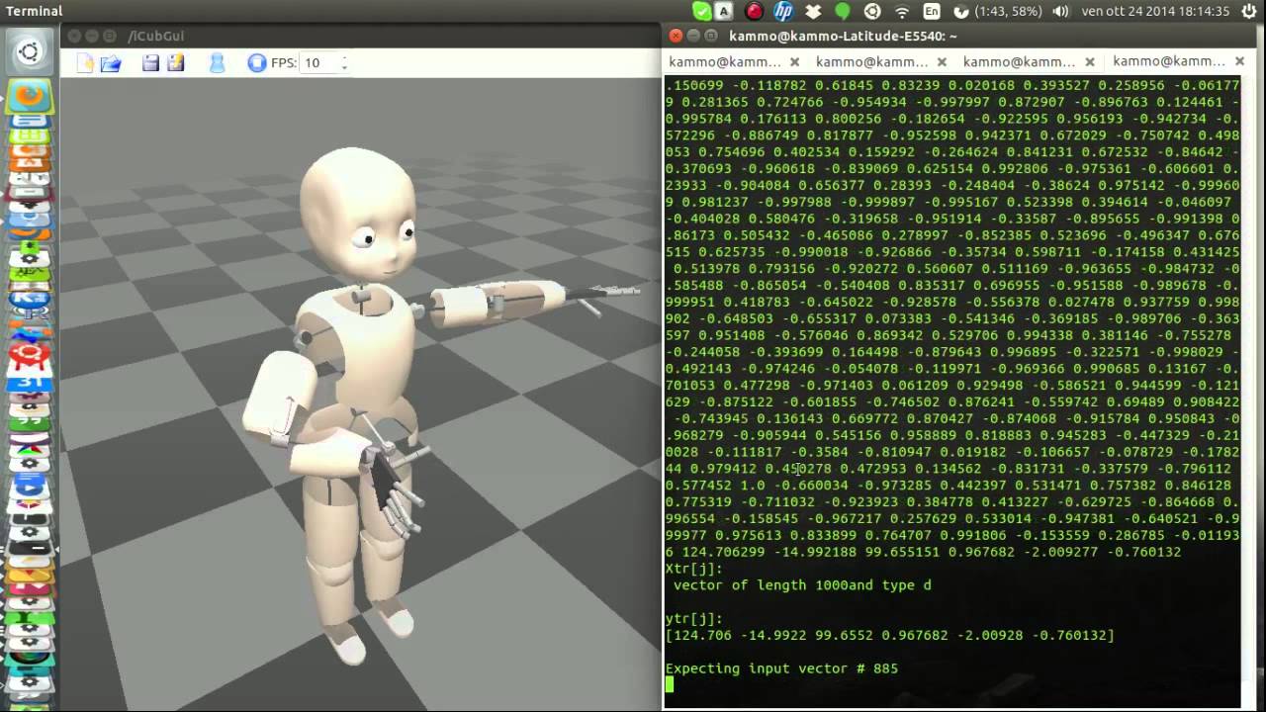Click the terminal's right-side scrollbar
Image resolution: width=1266 pixels, height=712 pixels.
pos(1245,393)
